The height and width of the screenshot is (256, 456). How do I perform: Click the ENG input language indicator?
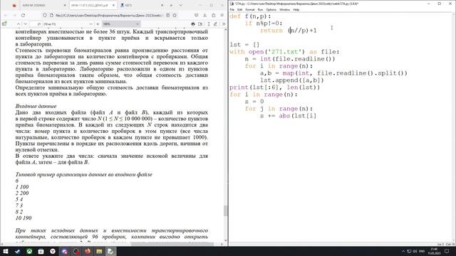(x=422, y=251)
